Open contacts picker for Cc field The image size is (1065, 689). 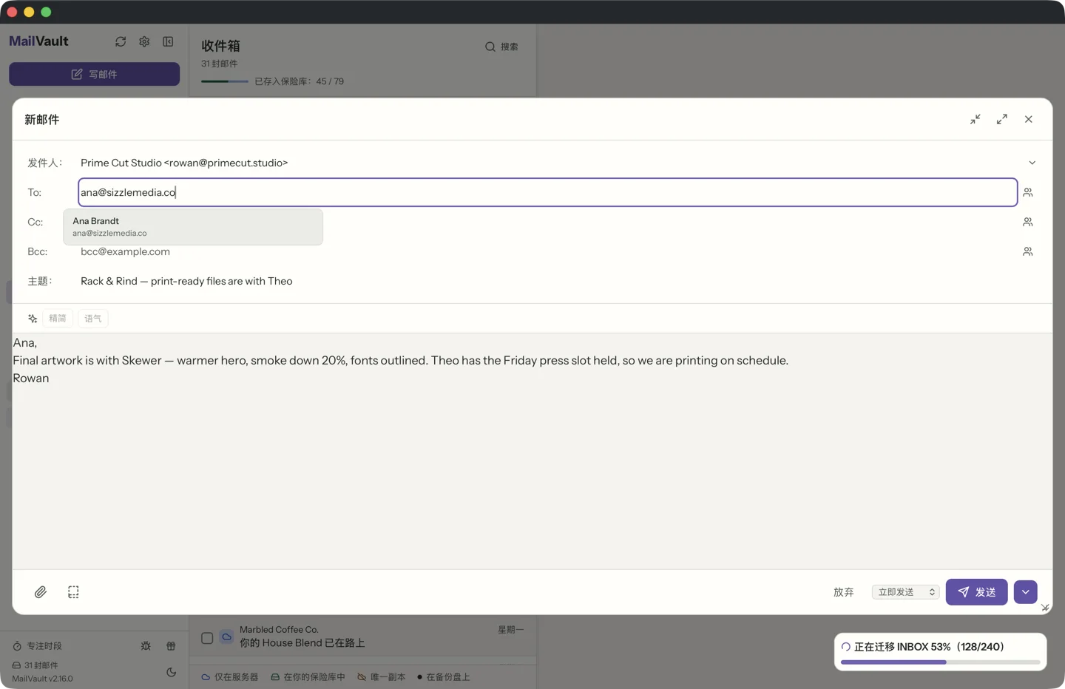1028,222
